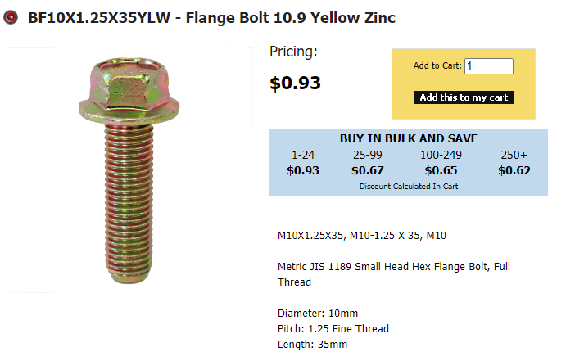The height and width of the screenshot is (361, 575).
Task: Click the $0.67 bulk price
Action: point(368,171)
